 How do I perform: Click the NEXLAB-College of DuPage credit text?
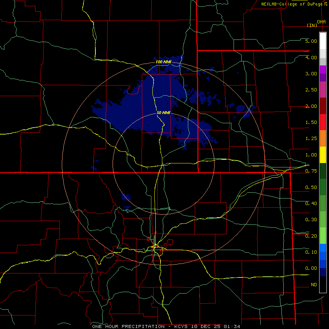(292, 4)
